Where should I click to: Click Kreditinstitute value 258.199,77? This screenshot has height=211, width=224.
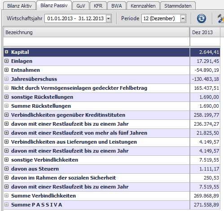[206, 115]
